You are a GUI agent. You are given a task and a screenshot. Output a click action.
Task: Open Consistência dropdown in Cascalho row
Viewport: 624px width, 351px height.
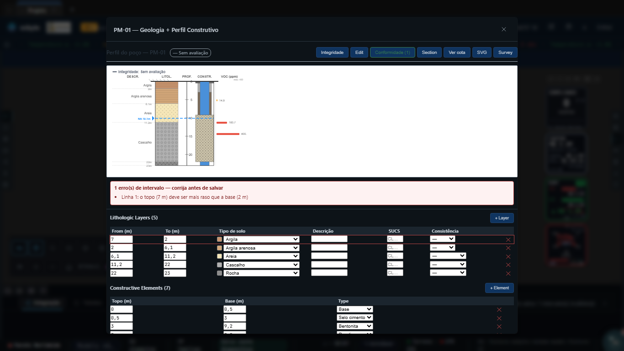448,265
